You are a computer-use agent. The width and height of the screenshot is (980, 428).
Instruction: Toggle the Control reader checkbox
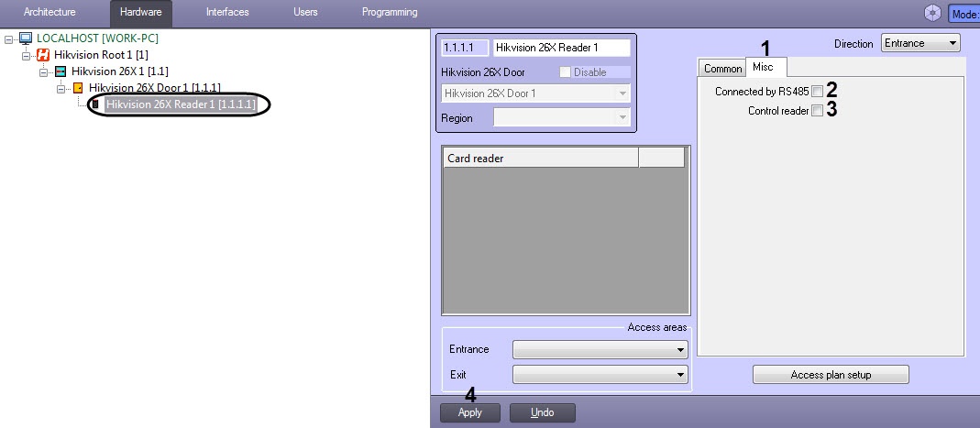(x=818, y=111)
